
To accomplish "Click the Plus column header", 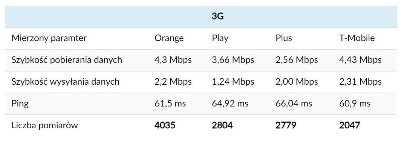I will (x=284, y=38).
